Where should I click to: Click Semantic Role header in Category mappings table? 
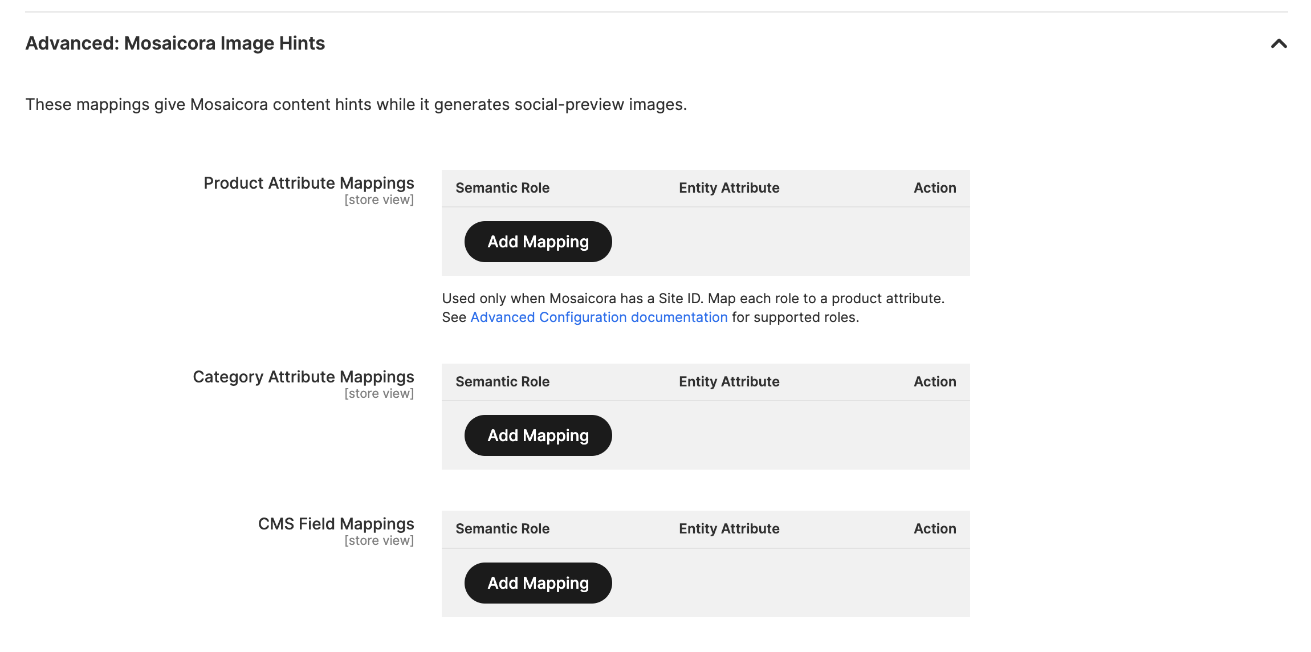click(x=502, y=382)
